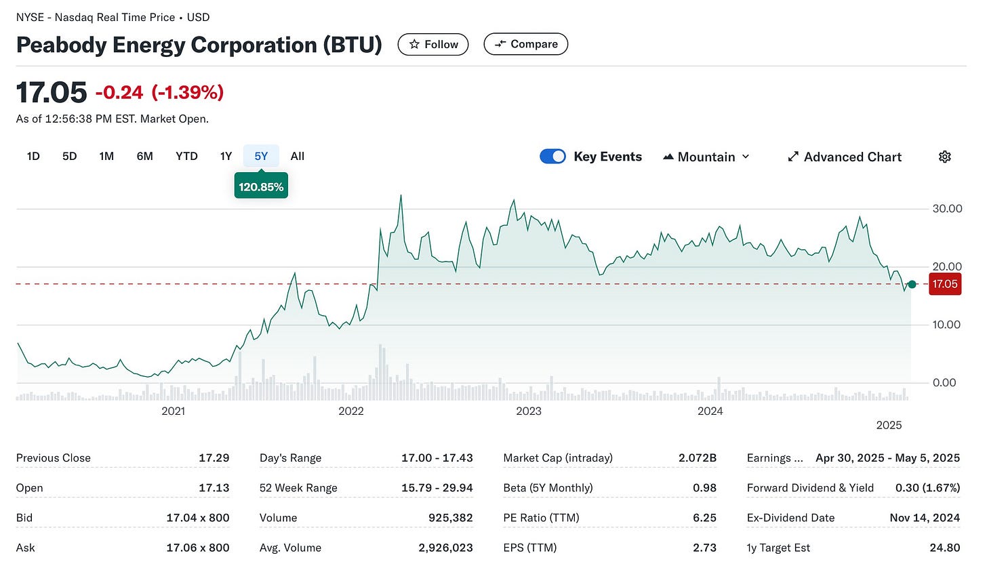Click the Earnings date Apr 30, 2025 - May 5, 2025
987x566 pixels.
click(888, 458)
